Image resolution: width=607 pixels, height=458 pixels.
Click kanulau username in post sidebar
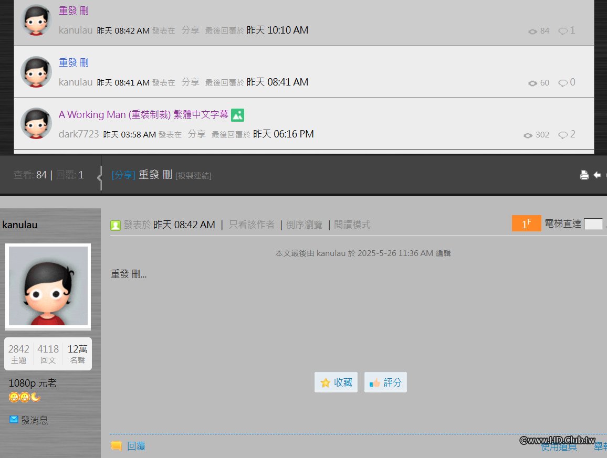click(20, 225)
